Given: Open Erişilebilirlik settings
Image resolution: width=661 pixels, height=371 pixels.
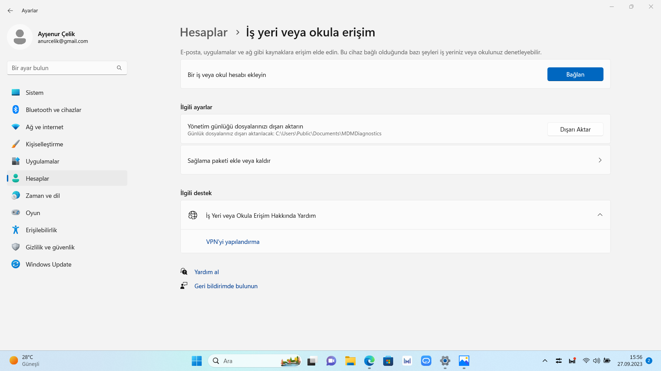Looking at the screenshot, I should click(x=41, y=230).
